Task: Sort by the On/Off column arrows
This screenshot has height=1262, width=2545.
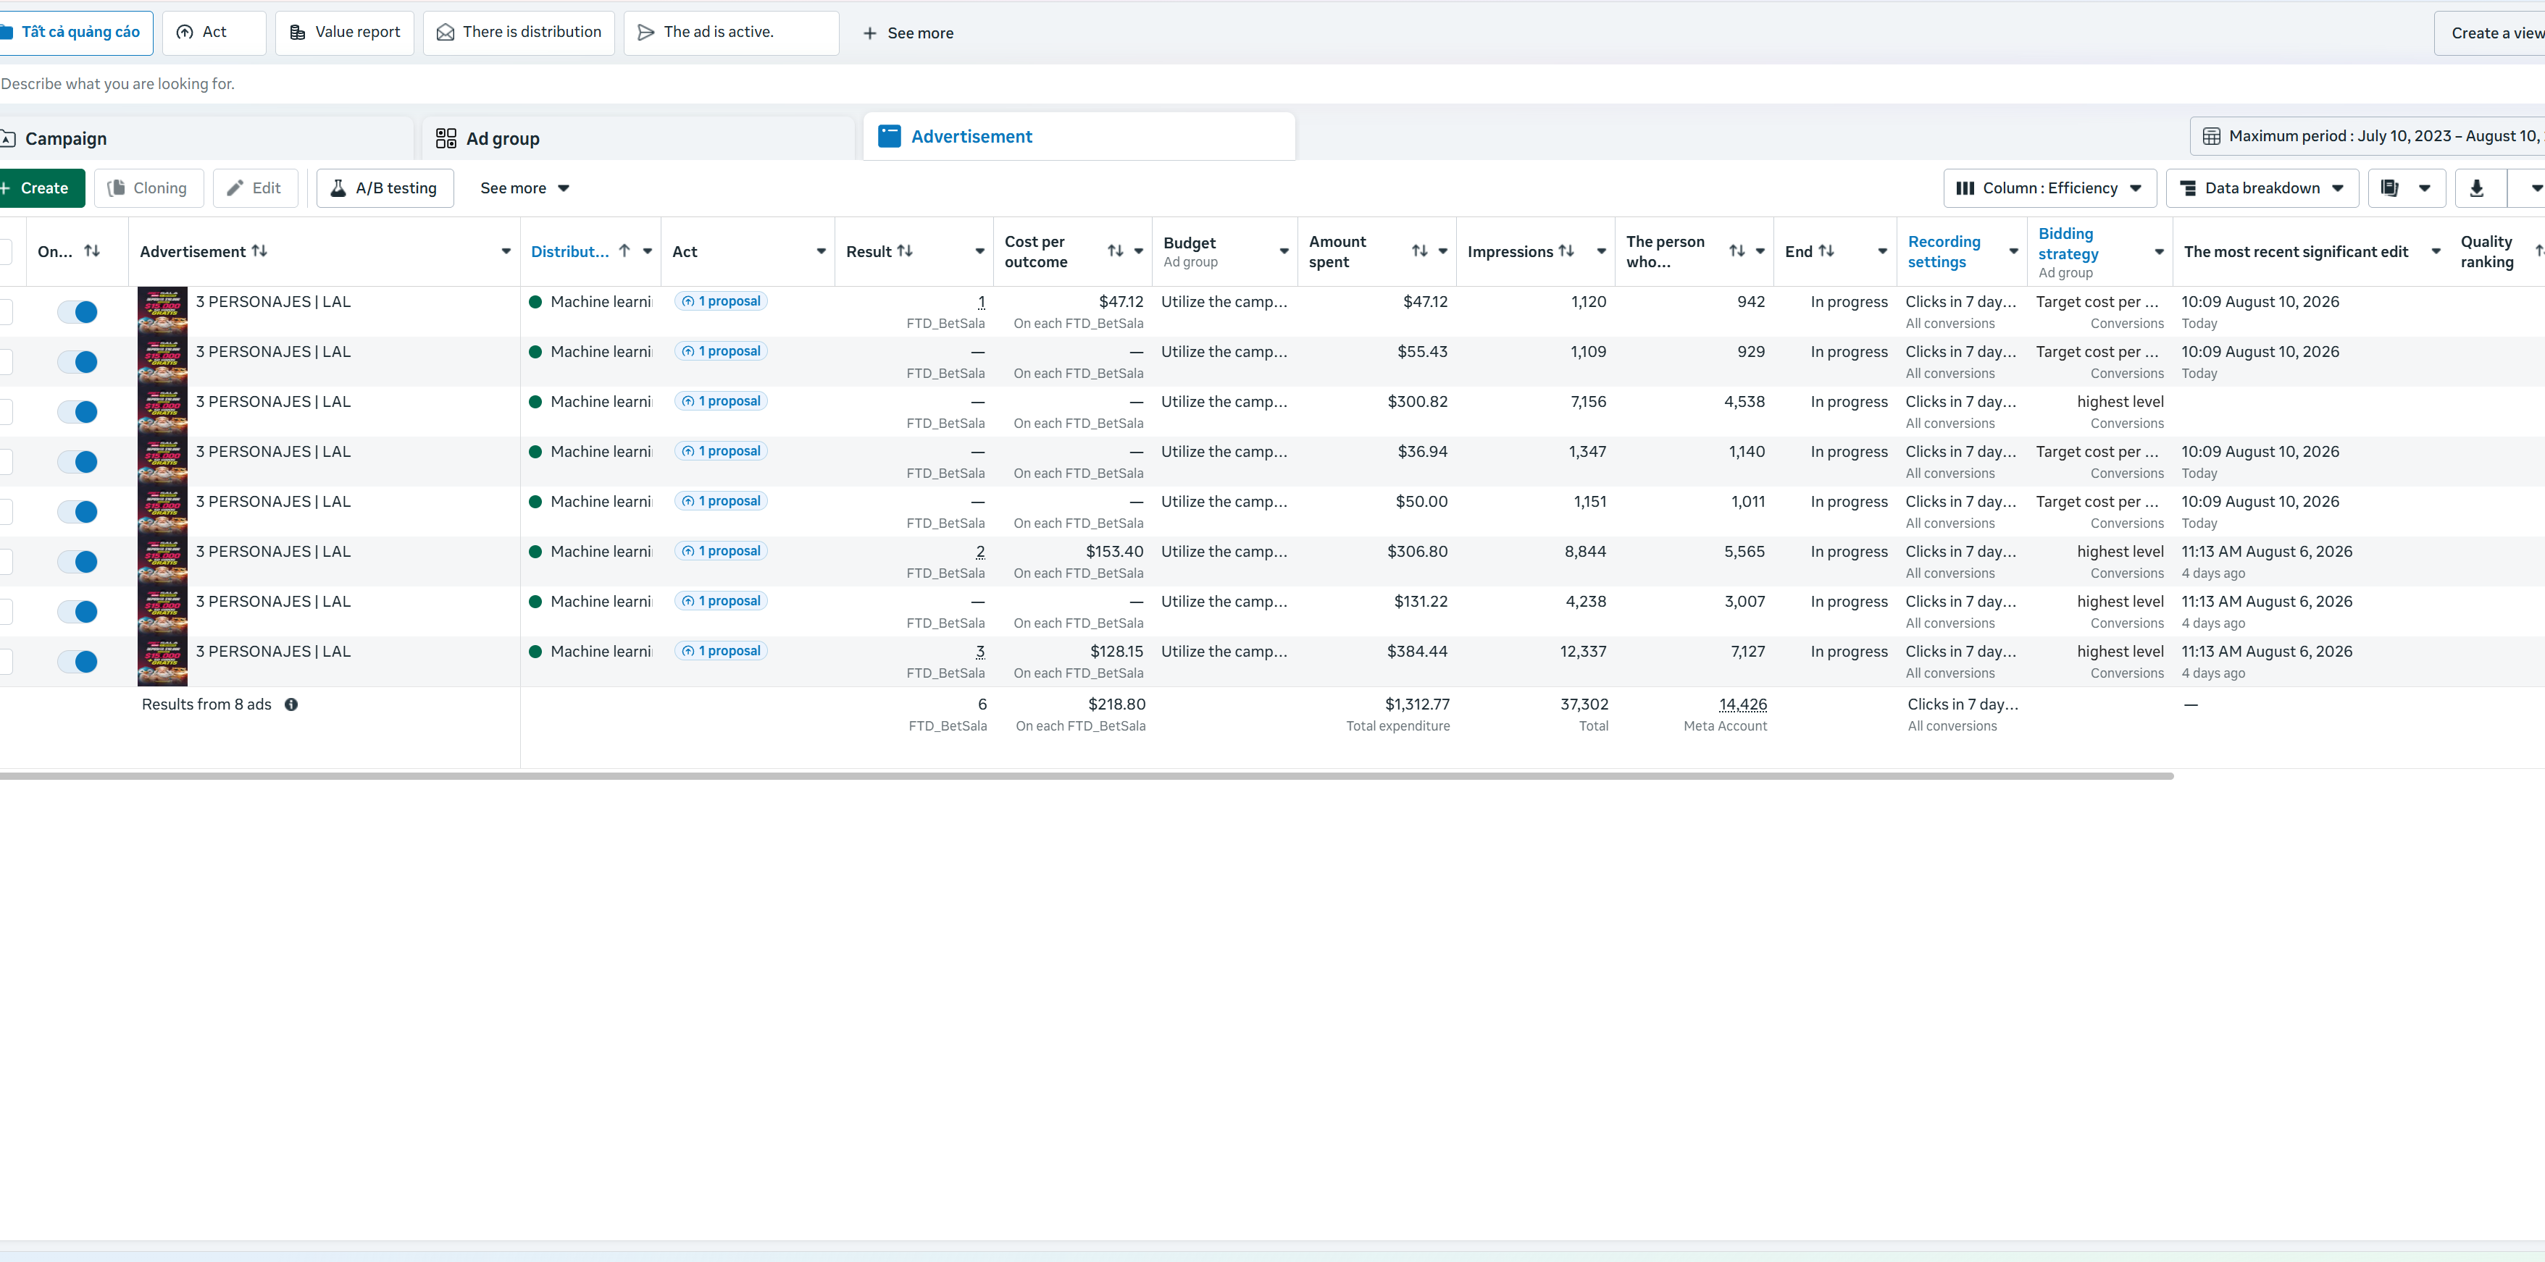Action: click(92, 251)
